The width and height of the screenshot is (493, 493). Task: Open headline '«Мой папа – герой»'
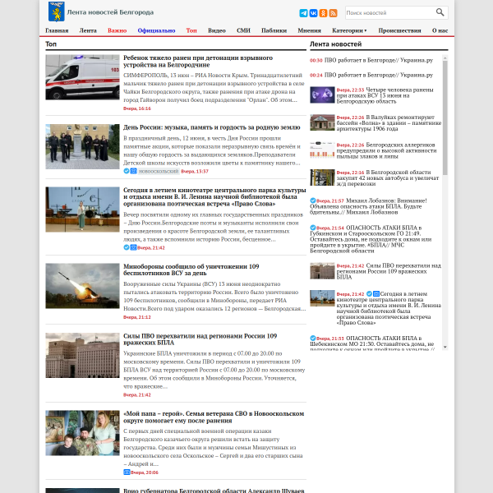click(x=214, y=417)
